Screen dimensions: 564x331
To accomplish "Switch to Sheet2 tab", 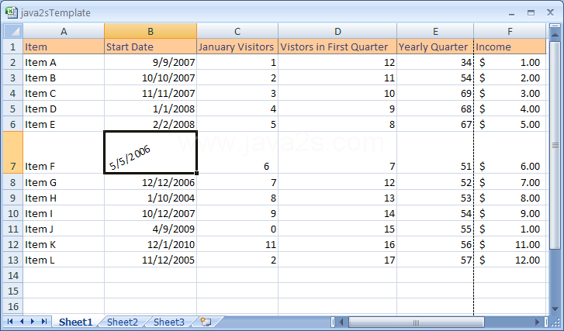I will coord(123,322).
